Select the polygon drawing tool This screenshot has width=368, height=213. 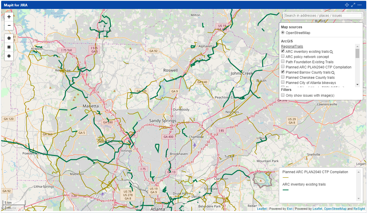coord(9,38)
